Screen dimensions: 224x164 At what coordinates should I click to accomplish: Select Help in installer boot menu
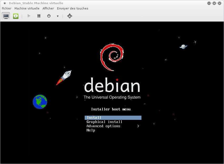pos(91,130)
